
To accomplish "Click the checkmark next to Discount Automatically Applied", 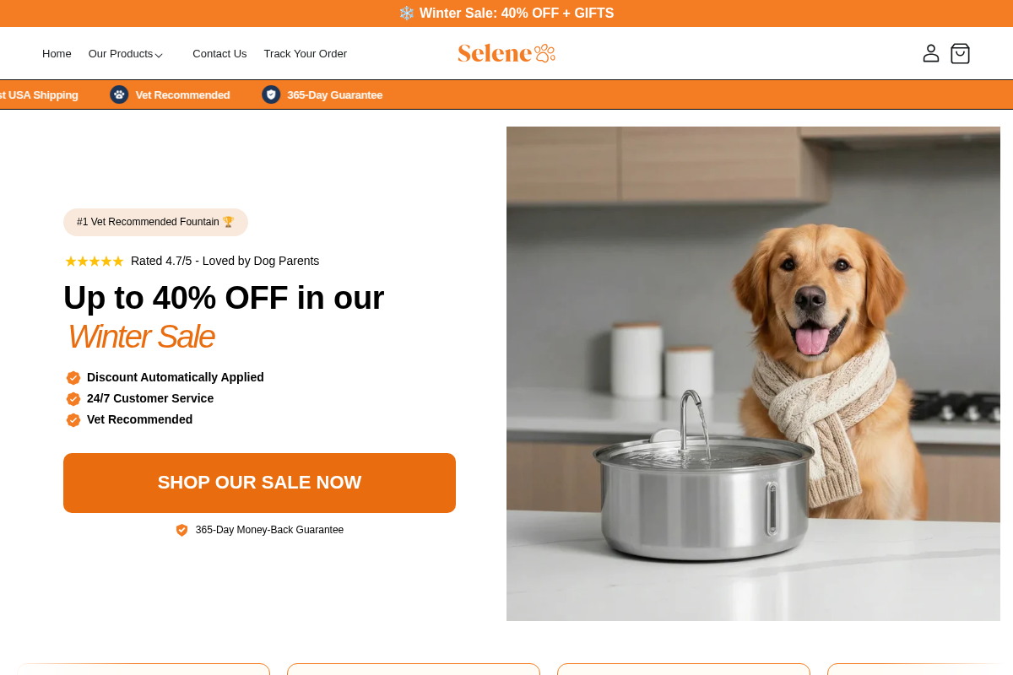I will tap(73, 377).
